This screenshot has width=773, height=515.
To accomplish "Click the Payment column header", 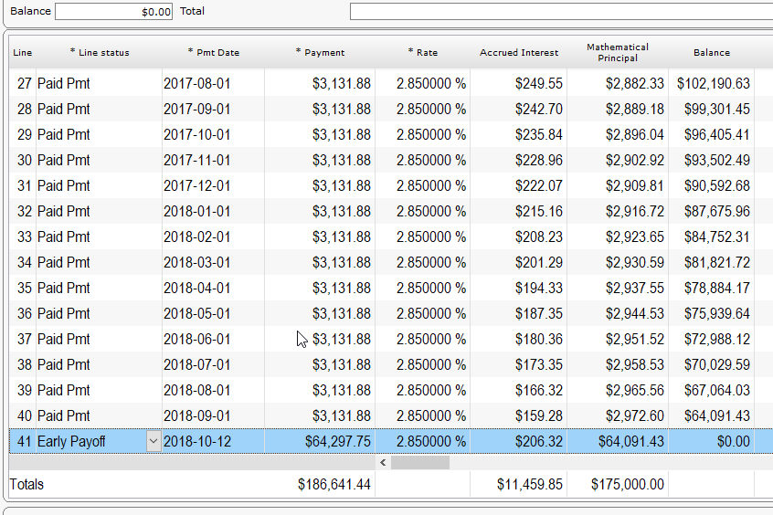I will pos(320,53).
